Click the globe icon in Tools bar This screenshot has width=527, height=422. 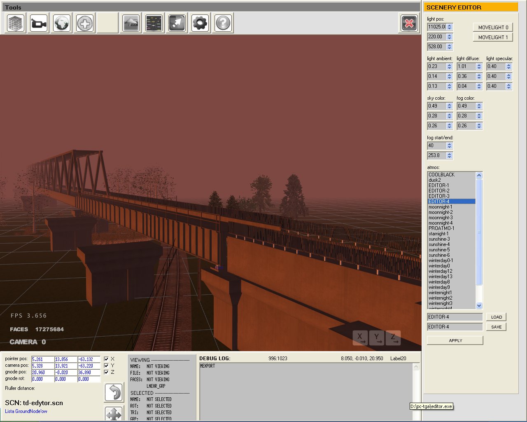(62, 23)
